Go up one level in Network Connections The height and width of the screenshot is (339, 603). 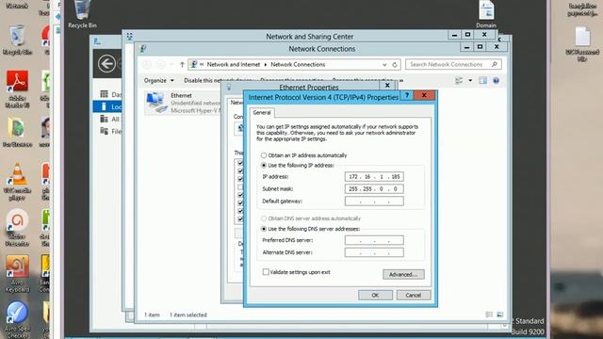(182, 65)
